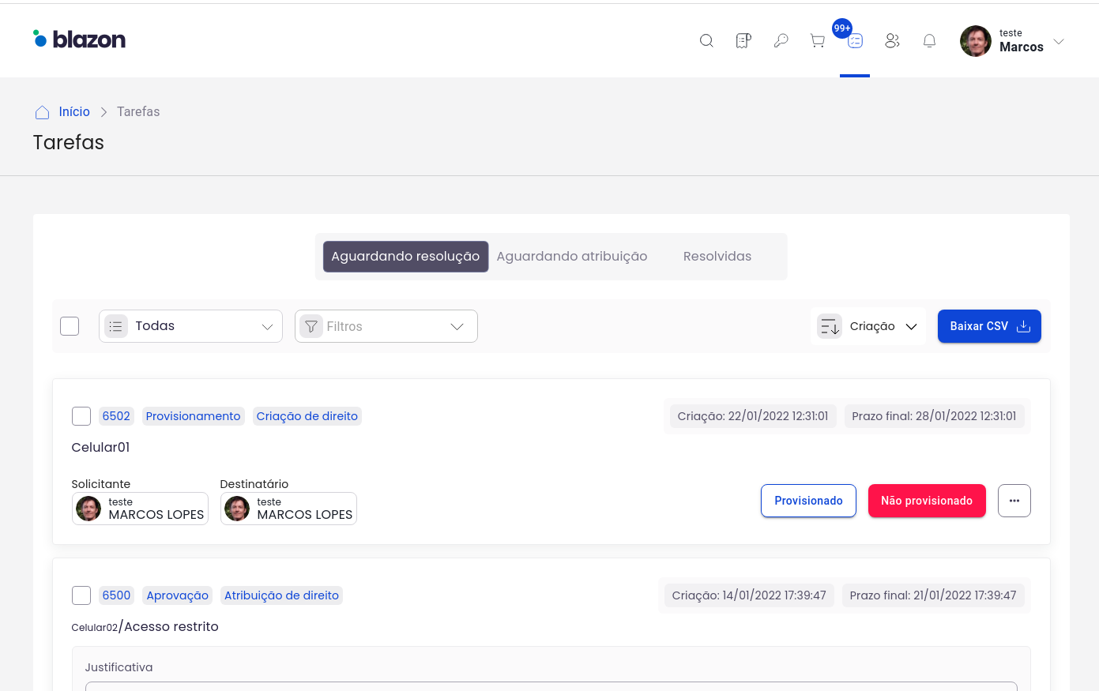The width and height of the screenshot is (1099, 691).
Task: Open the notifications bell icon
Action: 929,41
